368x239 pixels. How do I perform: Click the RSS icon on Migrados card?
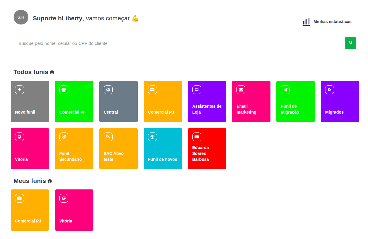point(330,90)
